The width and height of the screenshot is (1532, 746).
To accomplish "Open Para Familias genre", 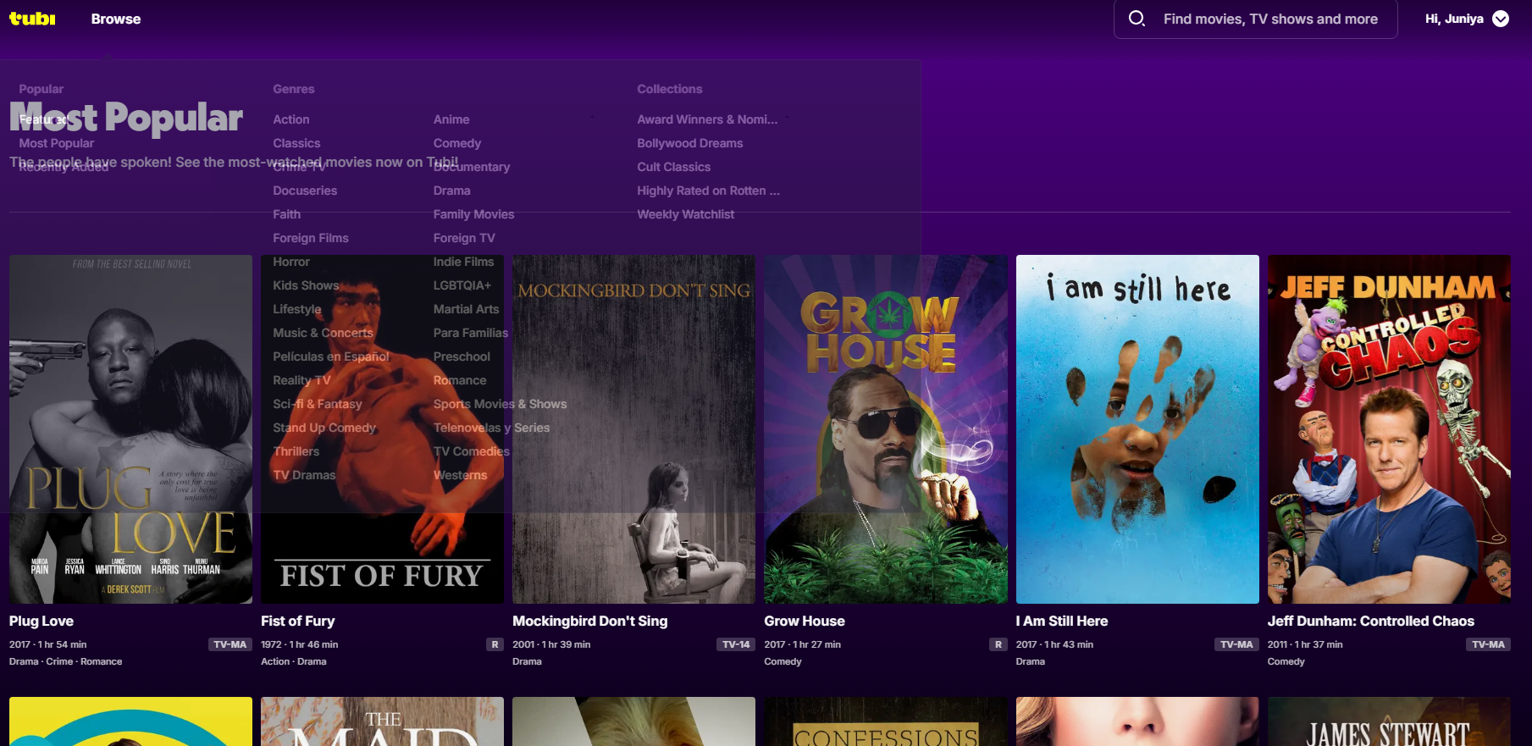I will pyautogui.click(x=471, y=333).
